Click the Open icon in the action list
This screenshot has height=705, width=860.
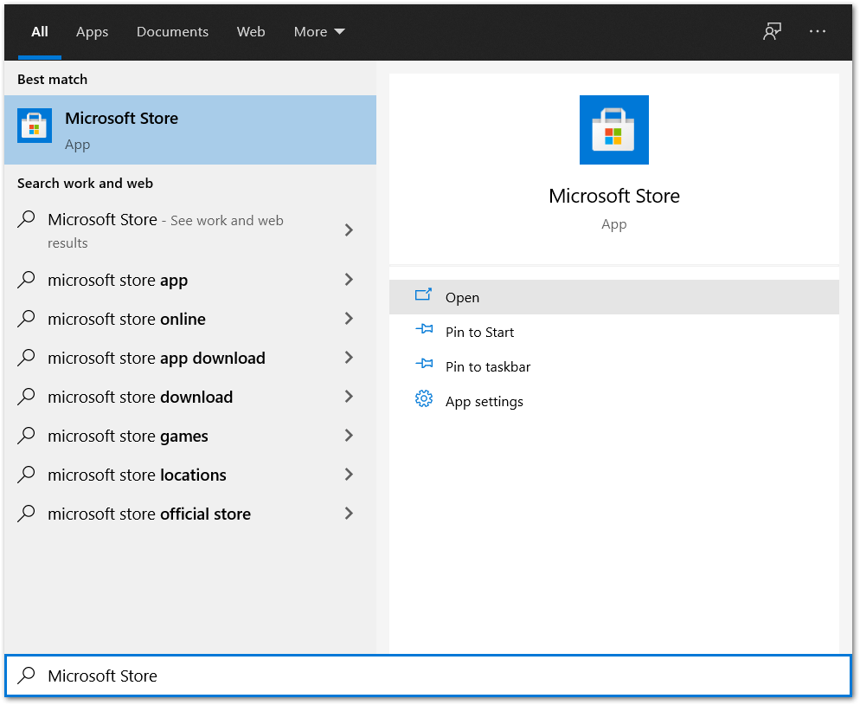coord(423,294)
